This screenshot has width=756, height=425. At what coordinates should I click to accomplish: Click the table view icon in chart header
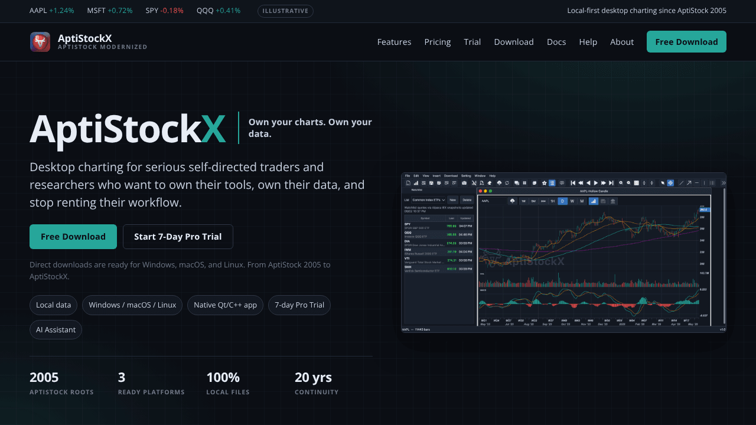point(603,201)
